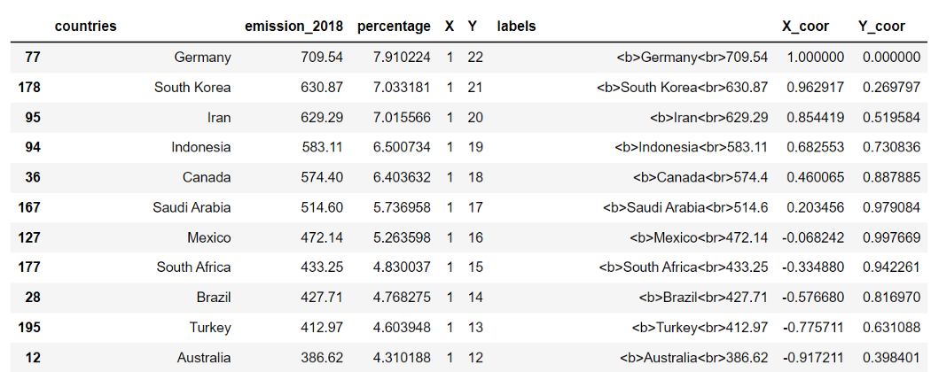This screenshot has width=931, height=372.
Task: Click the Germany country cell
Action: tap(202, 58)
